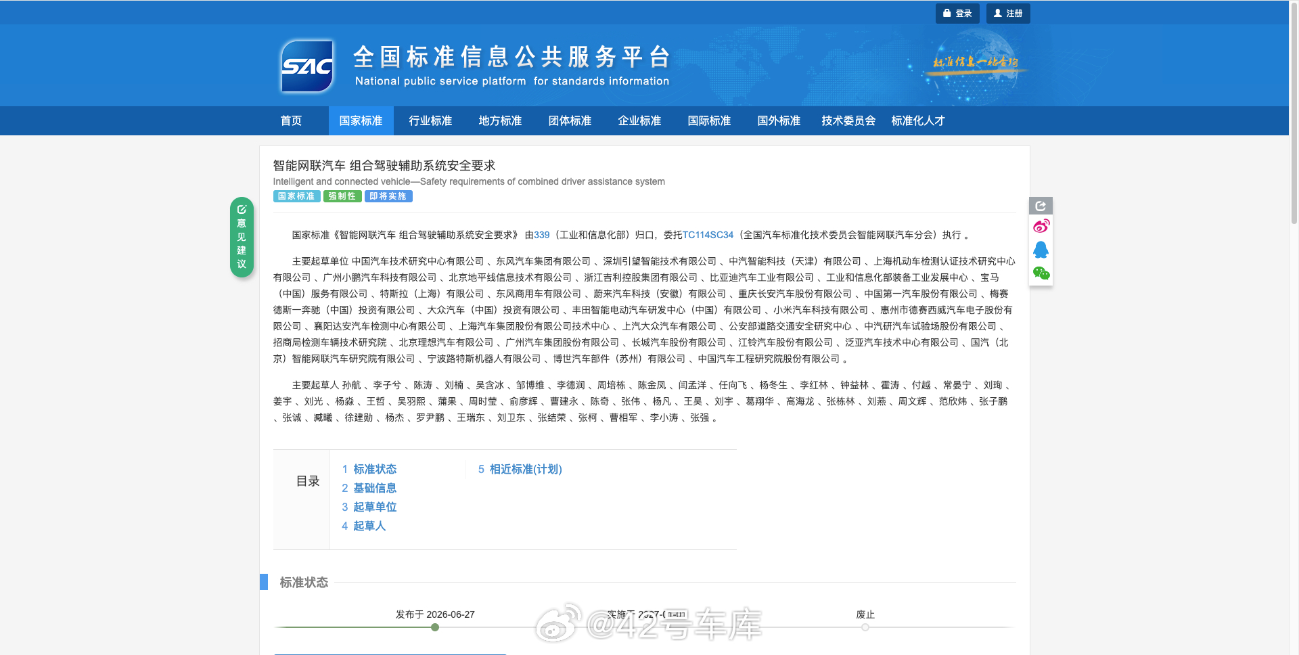Follow the 339 department link
Image resolution: width=1299 pixels, height=655 pixels.
coord(542,235)
